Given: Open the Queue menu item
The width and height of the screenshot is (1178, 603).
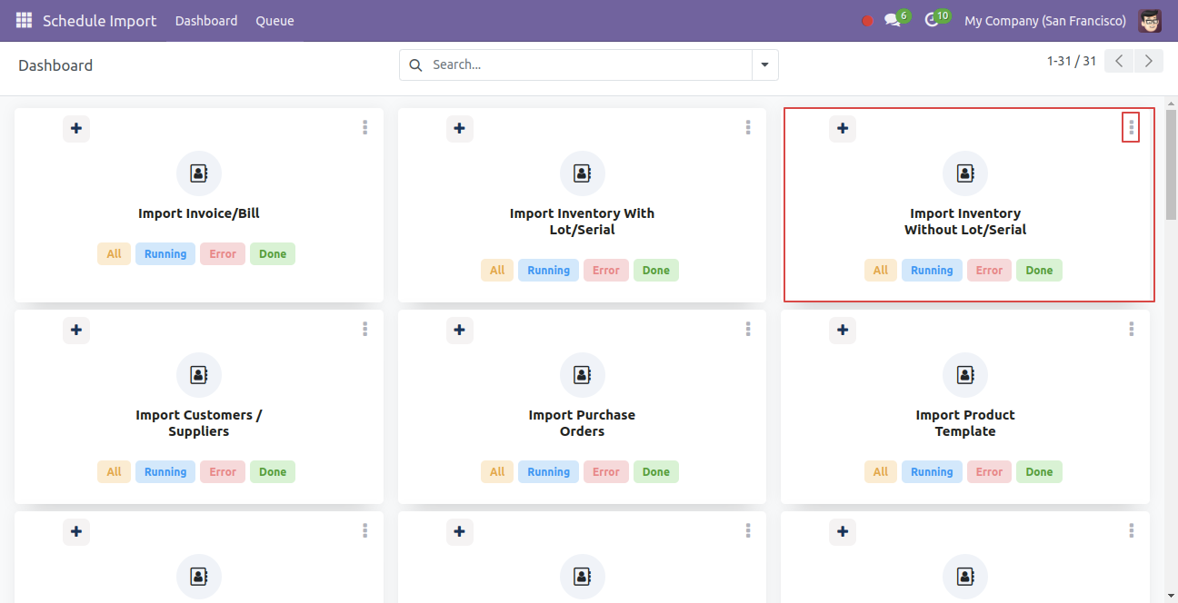Looking at the screenshot, I should [x=275, y=21].
